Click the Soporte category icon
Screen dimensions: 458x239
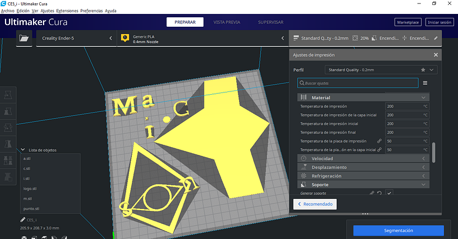[x=304, y=184]
